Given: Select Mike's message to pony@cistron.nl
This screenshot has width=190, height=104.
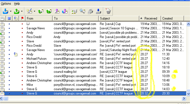Looking at the screenshot, I should (93, 85).
